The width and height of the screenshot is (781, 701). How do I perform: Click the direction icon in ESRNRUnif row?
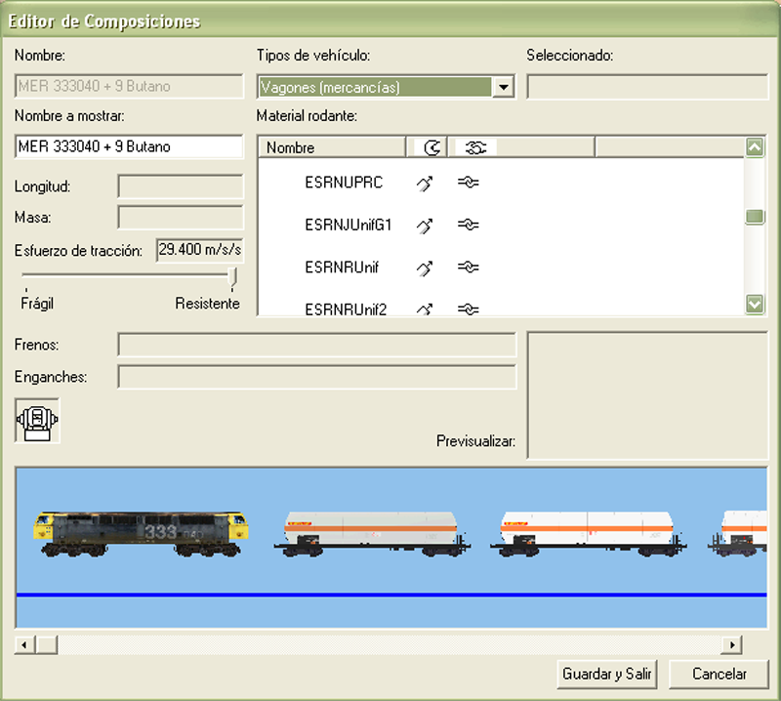click(425, 268)
